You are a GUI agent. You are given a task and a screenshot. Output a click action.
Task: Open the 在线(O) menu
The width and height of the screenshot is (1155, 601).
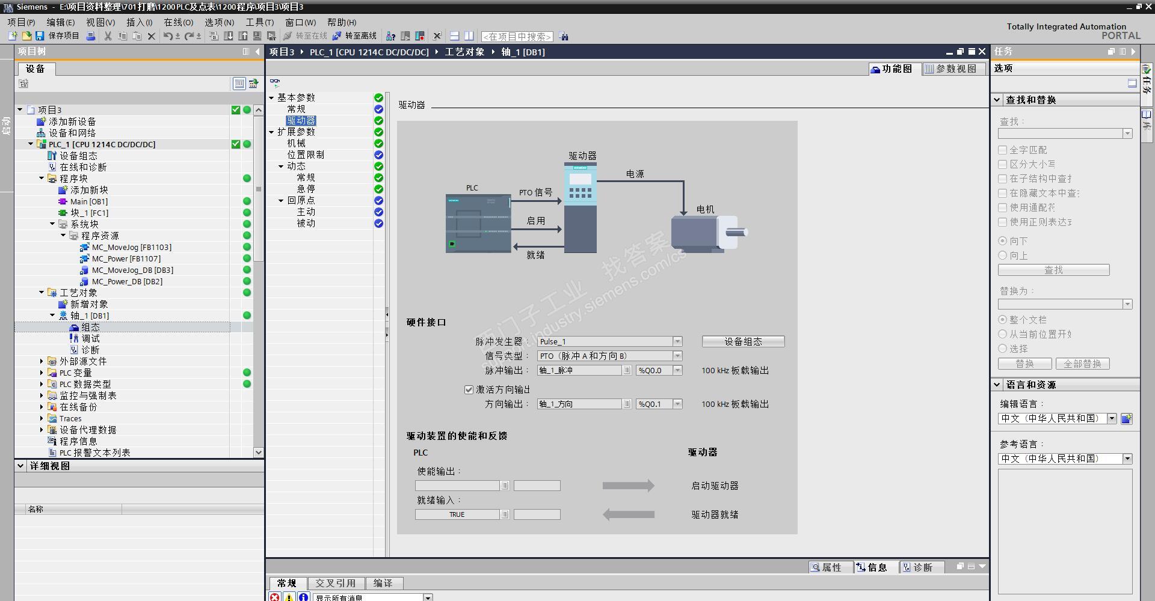pyautogui.click(x=179, y=22)
